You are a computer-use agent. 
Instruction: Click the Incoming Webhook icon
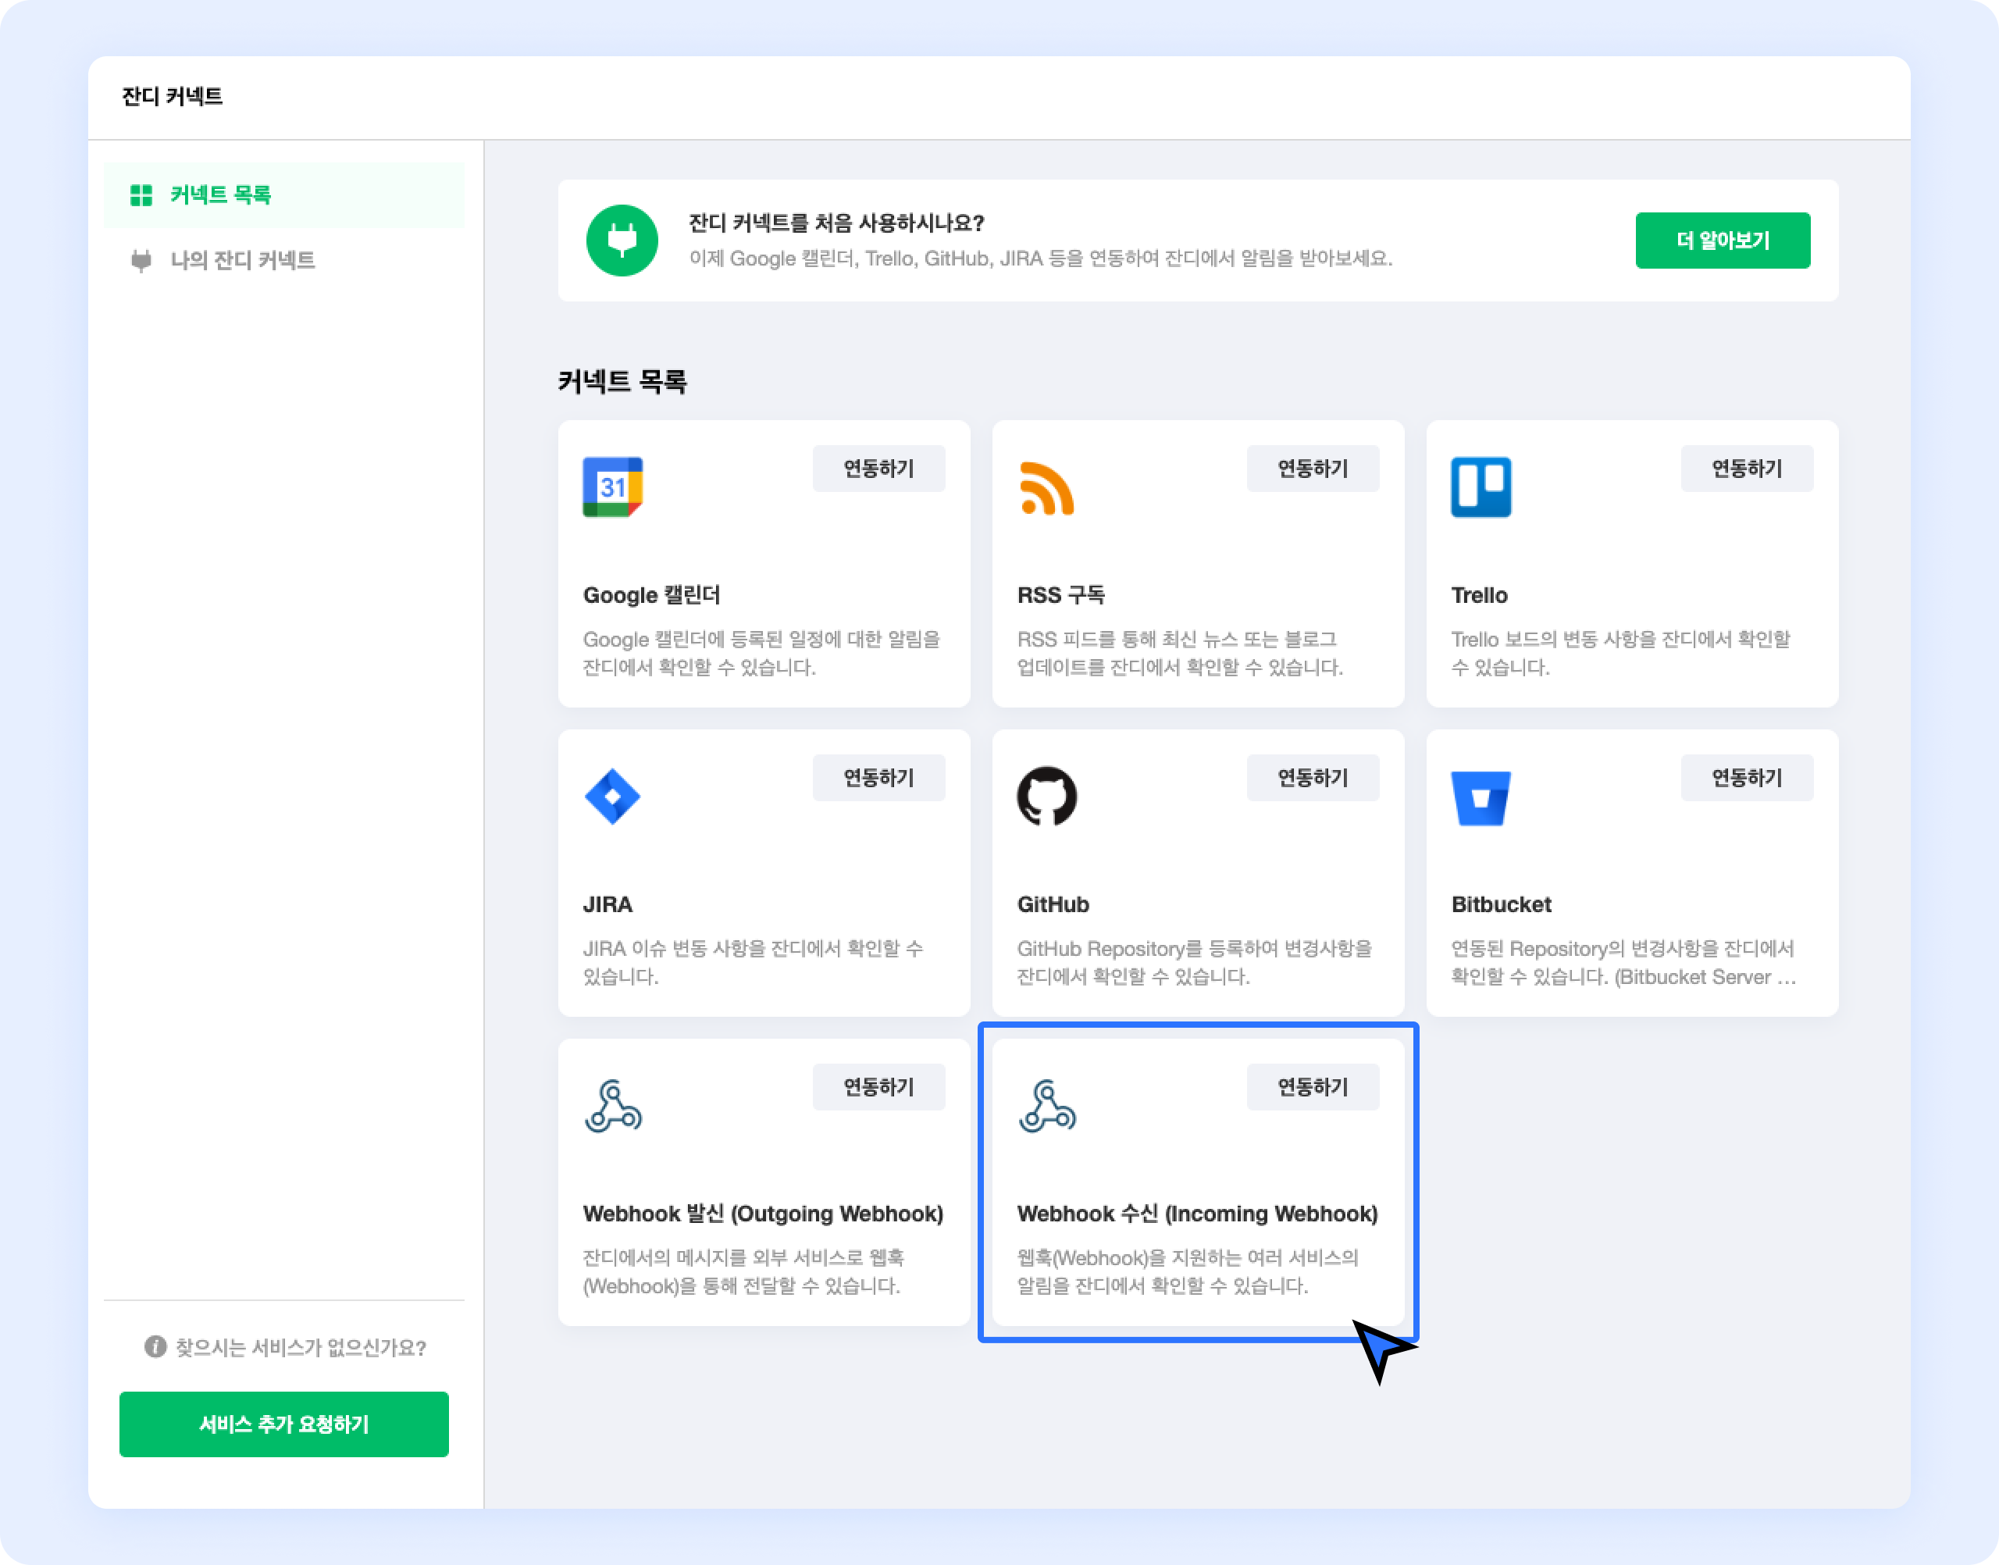click(1047, 1106)
